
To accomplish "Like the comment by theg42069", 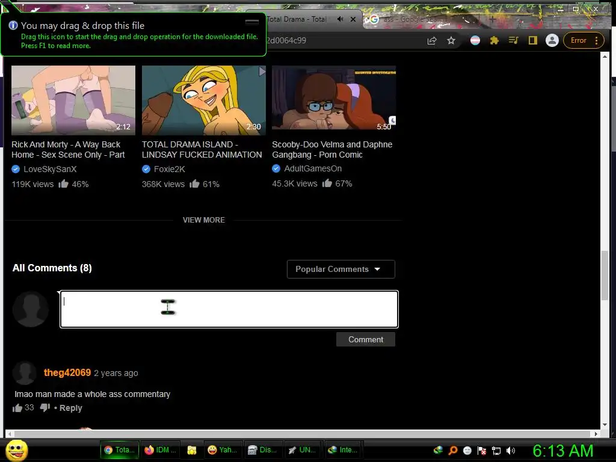I will pyautogui.click(x=17, y=408).
